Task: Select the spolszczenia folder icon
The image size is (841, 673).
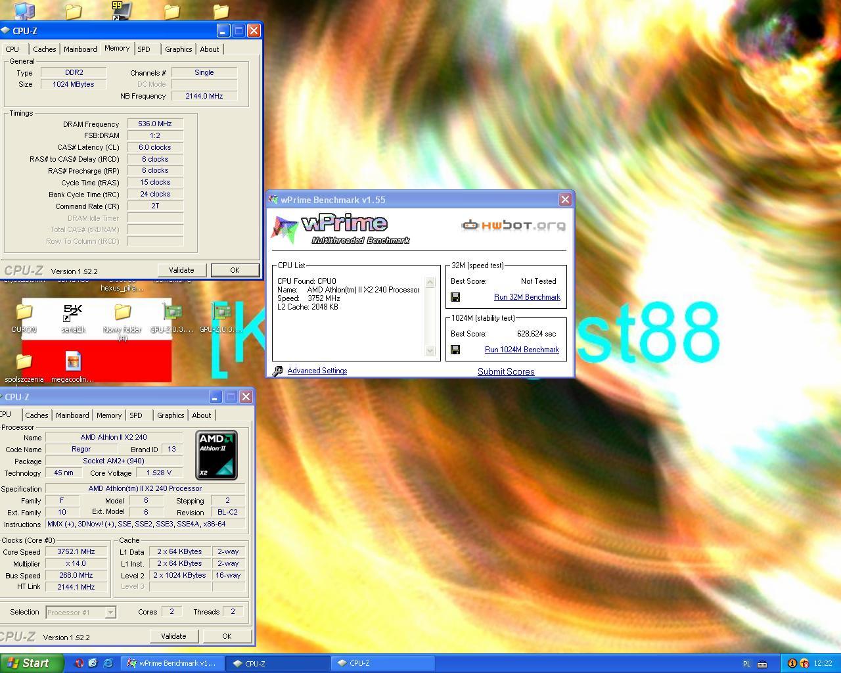Action: 24,367
